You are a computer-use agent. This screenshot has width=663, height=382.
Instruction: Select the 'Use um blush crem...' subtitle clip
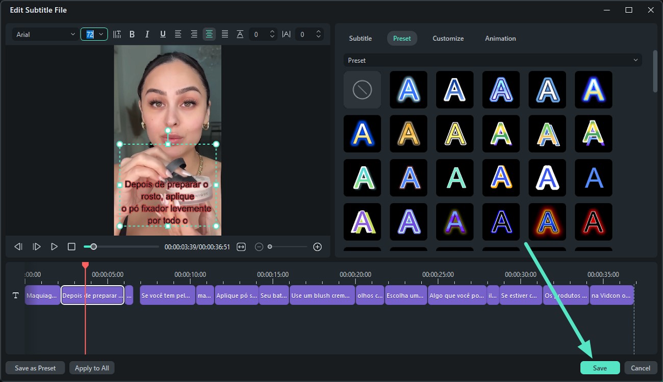click(x=322, y=295)
